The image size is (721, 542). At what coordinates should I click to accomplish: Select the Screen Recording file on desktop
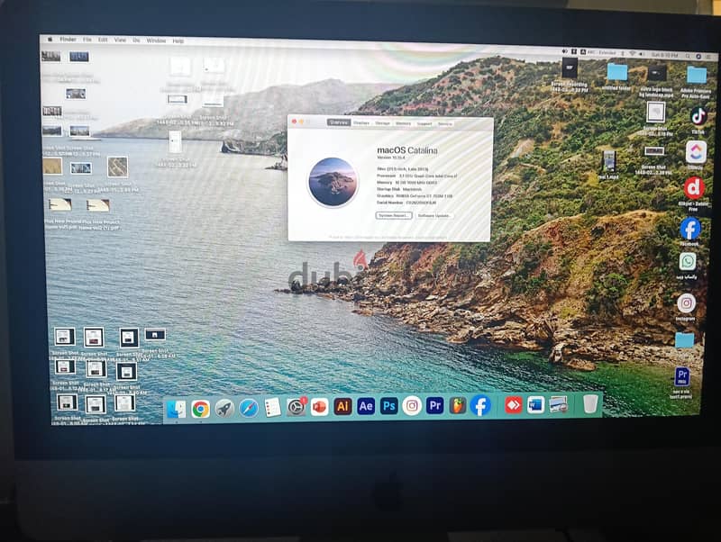(x=570, y=69)
